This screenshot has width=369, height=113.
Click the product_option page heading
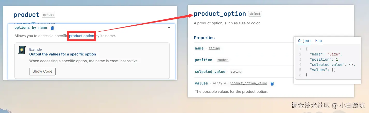220,14
